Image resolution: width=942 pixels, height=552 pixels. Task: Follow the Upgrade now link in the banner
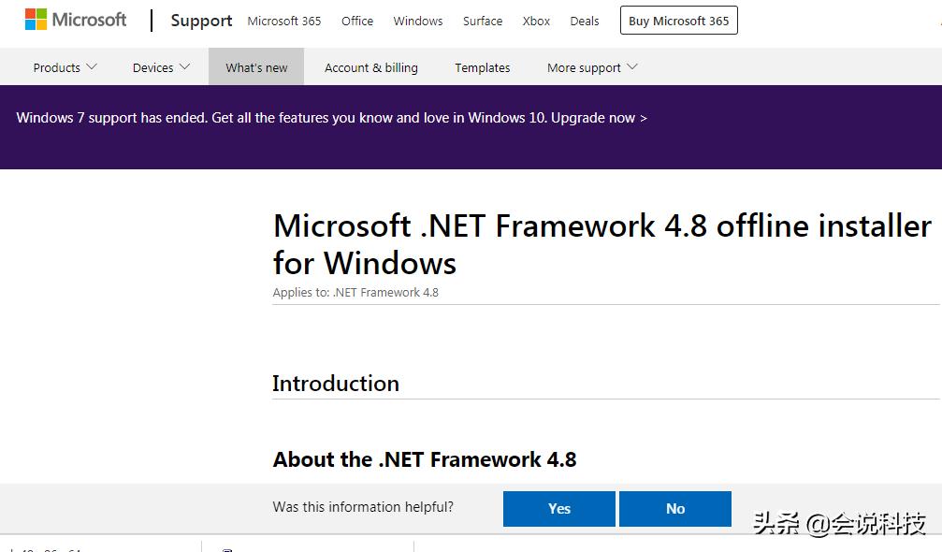pos(600,118)
